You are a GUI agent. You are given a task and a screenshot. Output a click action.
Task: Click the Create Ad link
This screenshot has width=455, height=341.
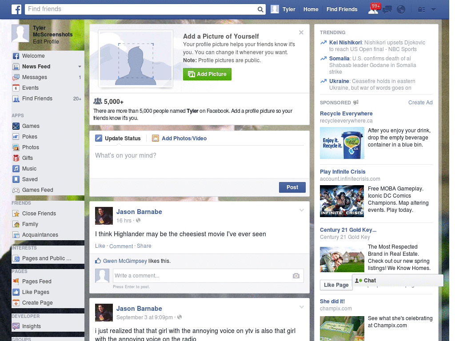420,103
